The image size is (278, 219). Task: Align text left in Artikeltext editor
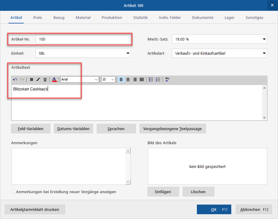[x=121, y=80]
